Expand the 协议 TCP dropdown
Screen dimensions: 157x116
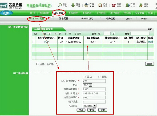87,85
